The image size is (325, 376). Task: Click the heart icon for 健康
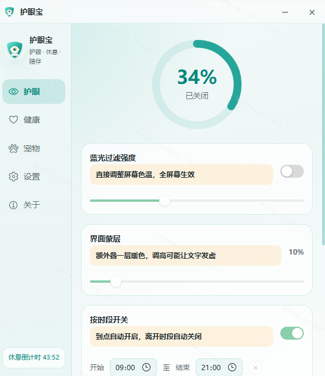(x=14, y=120)
